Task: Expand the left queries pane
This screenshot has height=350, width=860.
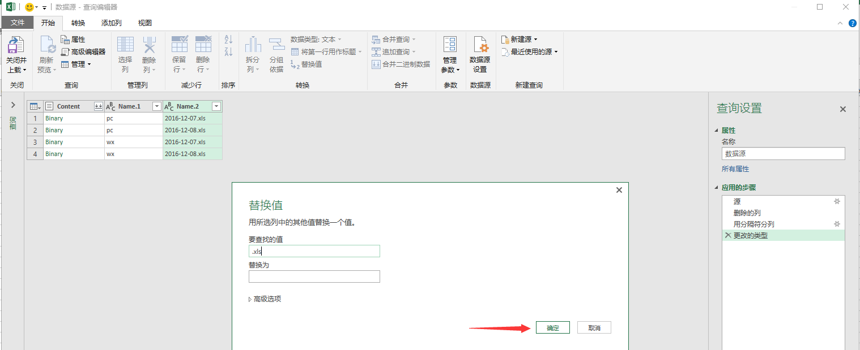Action: click(13, 105)
